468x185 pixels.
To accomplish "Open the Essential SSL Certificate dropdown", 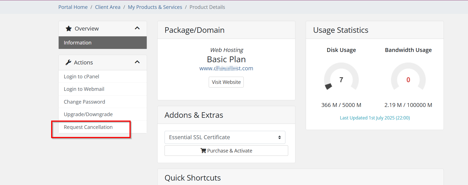I will pos(225,137).
